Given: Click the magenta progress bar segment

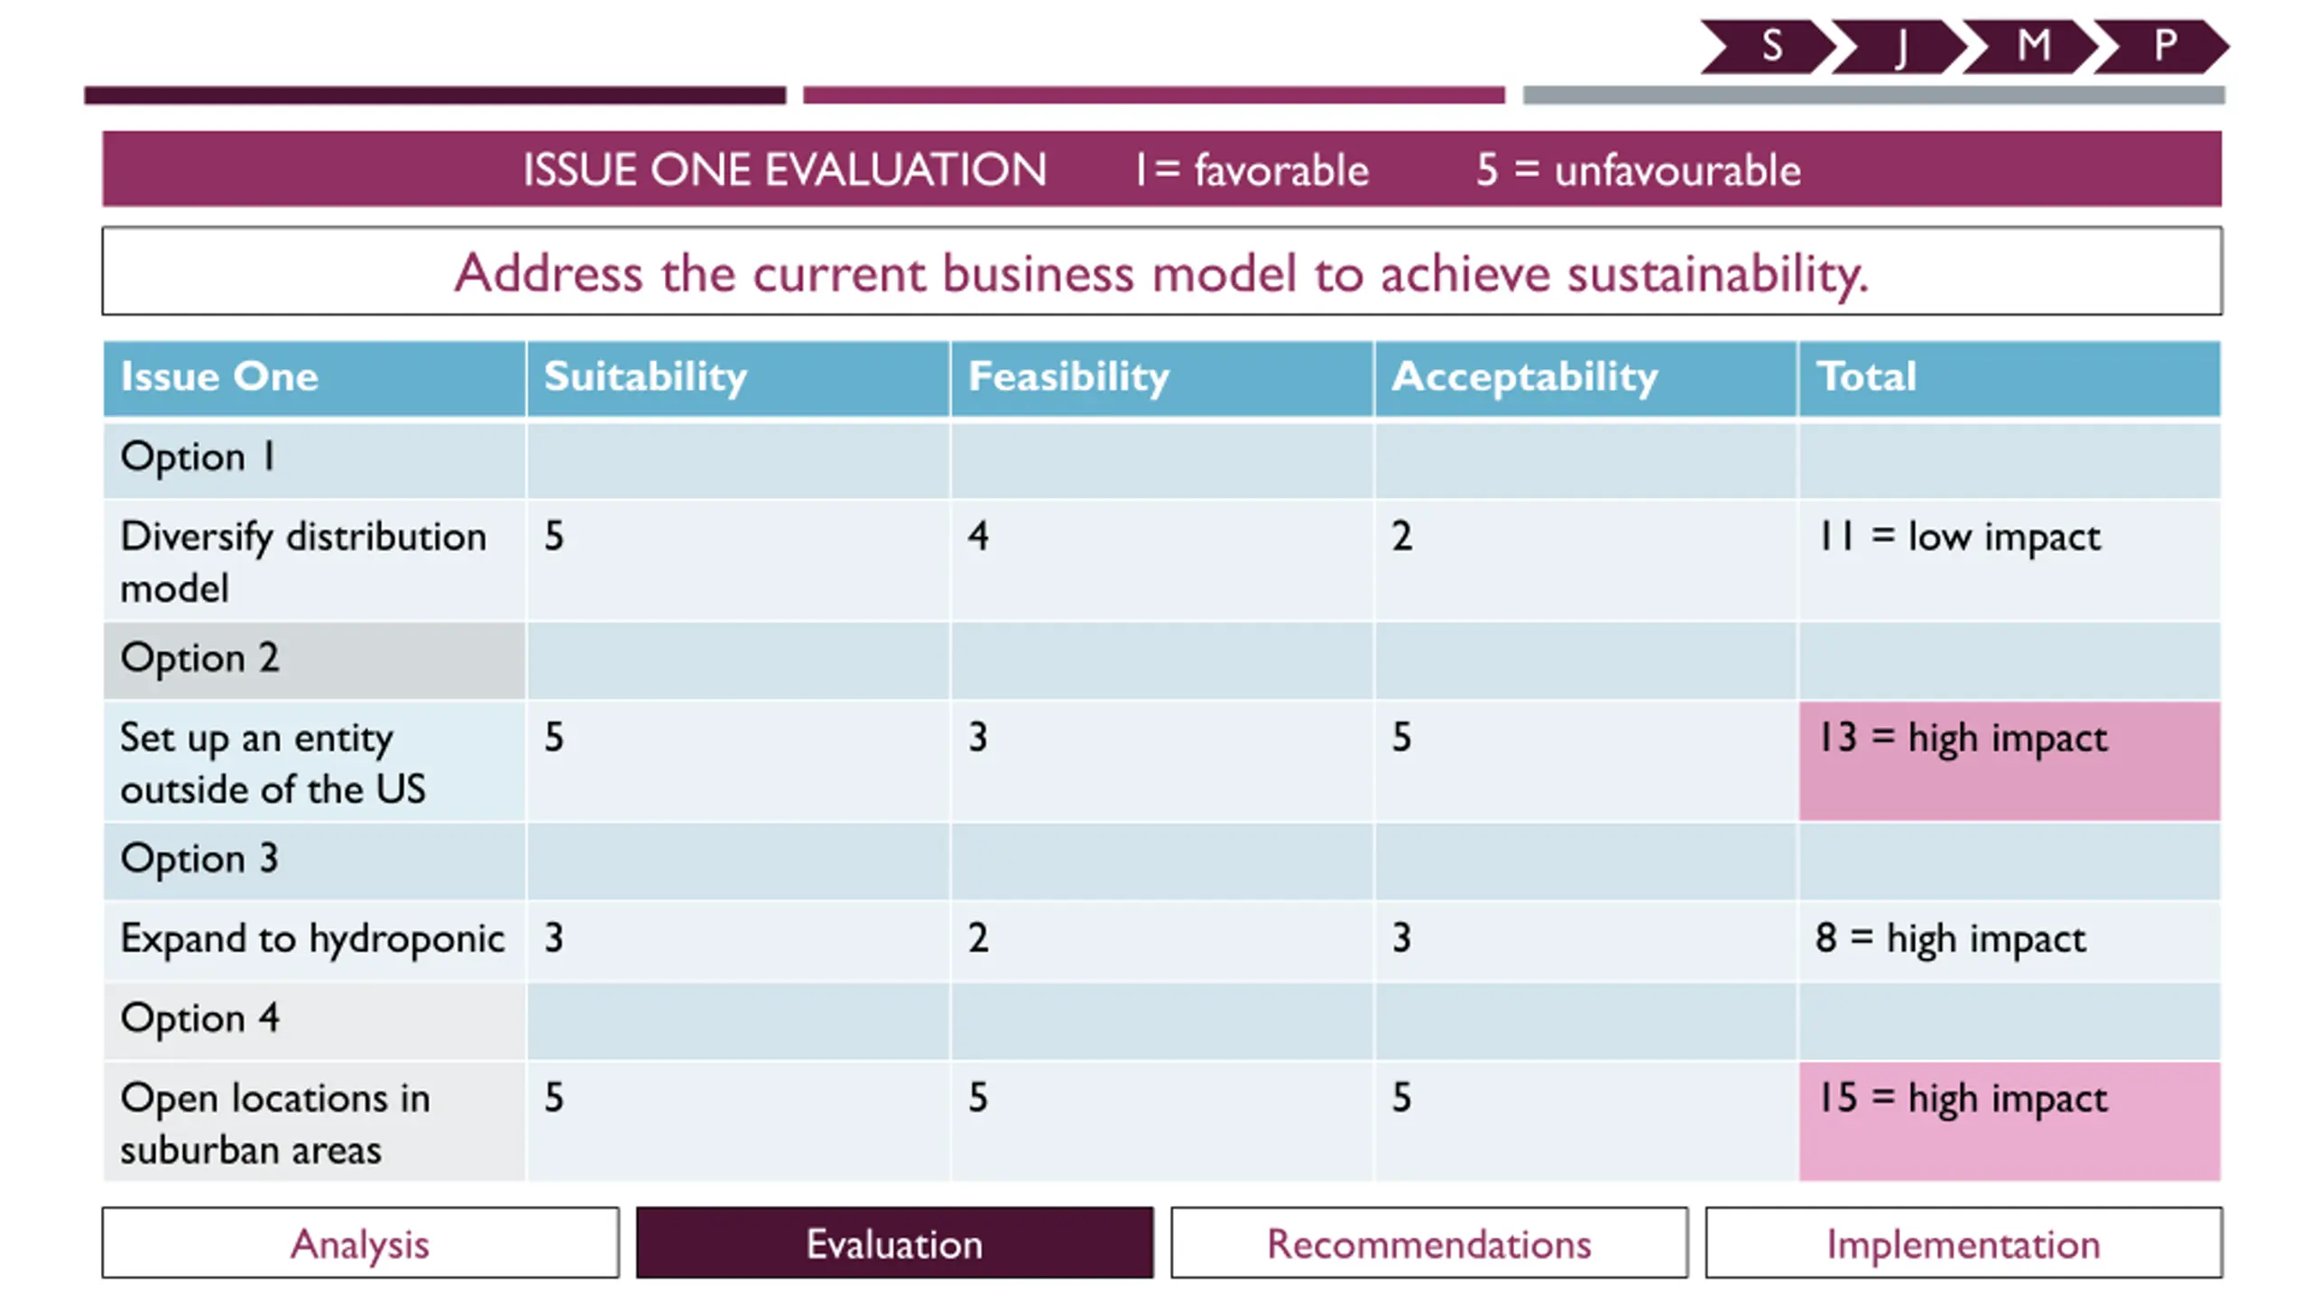Looking at the screenshot, I should point(1154,95).
